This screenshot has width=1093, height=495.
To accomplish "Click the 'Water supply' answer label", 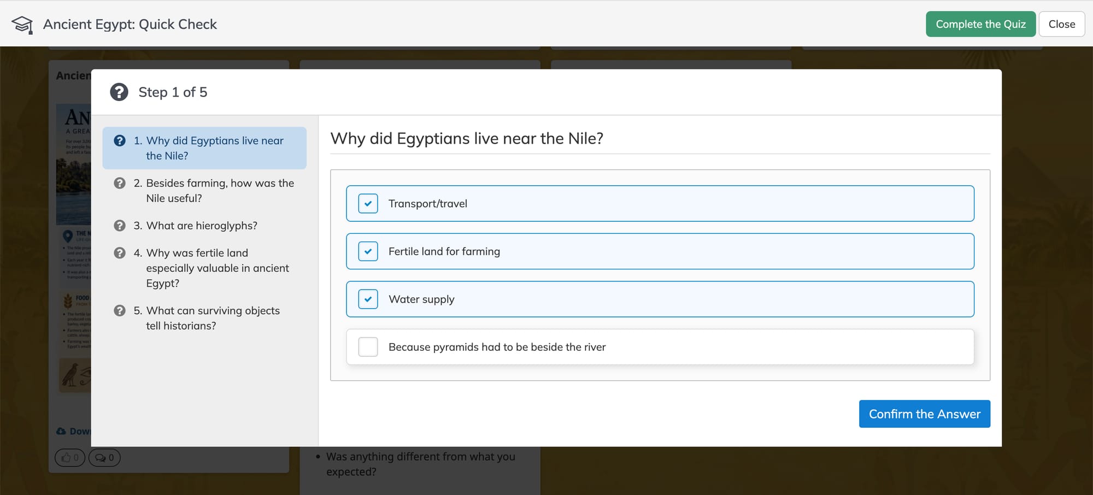I will tap(421, 299).
